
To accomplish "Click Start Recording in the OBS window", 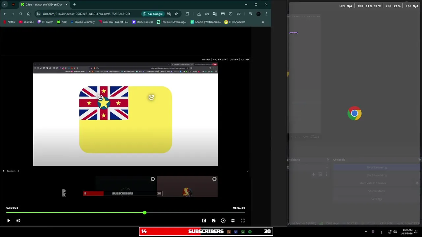I will pos(376,175).
